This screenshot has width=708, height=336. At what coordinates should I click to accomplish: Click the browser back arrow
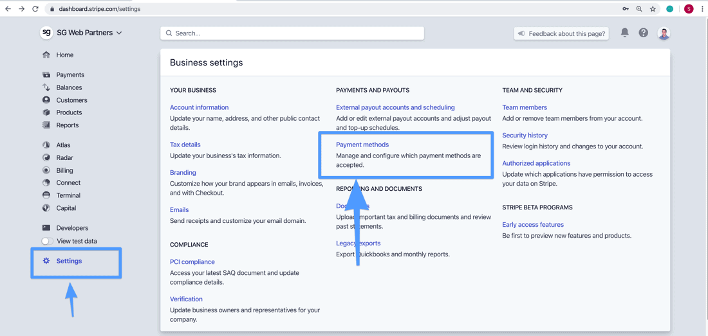8,8
